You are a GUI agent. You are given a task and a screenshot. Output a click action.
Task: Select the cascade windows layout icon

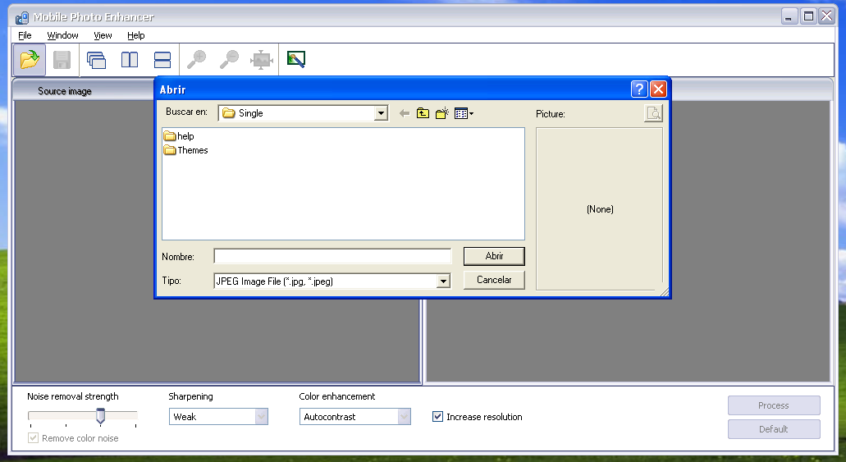(96, 59)
